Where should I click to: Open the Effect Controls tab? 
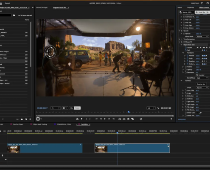click(x=204, y=8)
